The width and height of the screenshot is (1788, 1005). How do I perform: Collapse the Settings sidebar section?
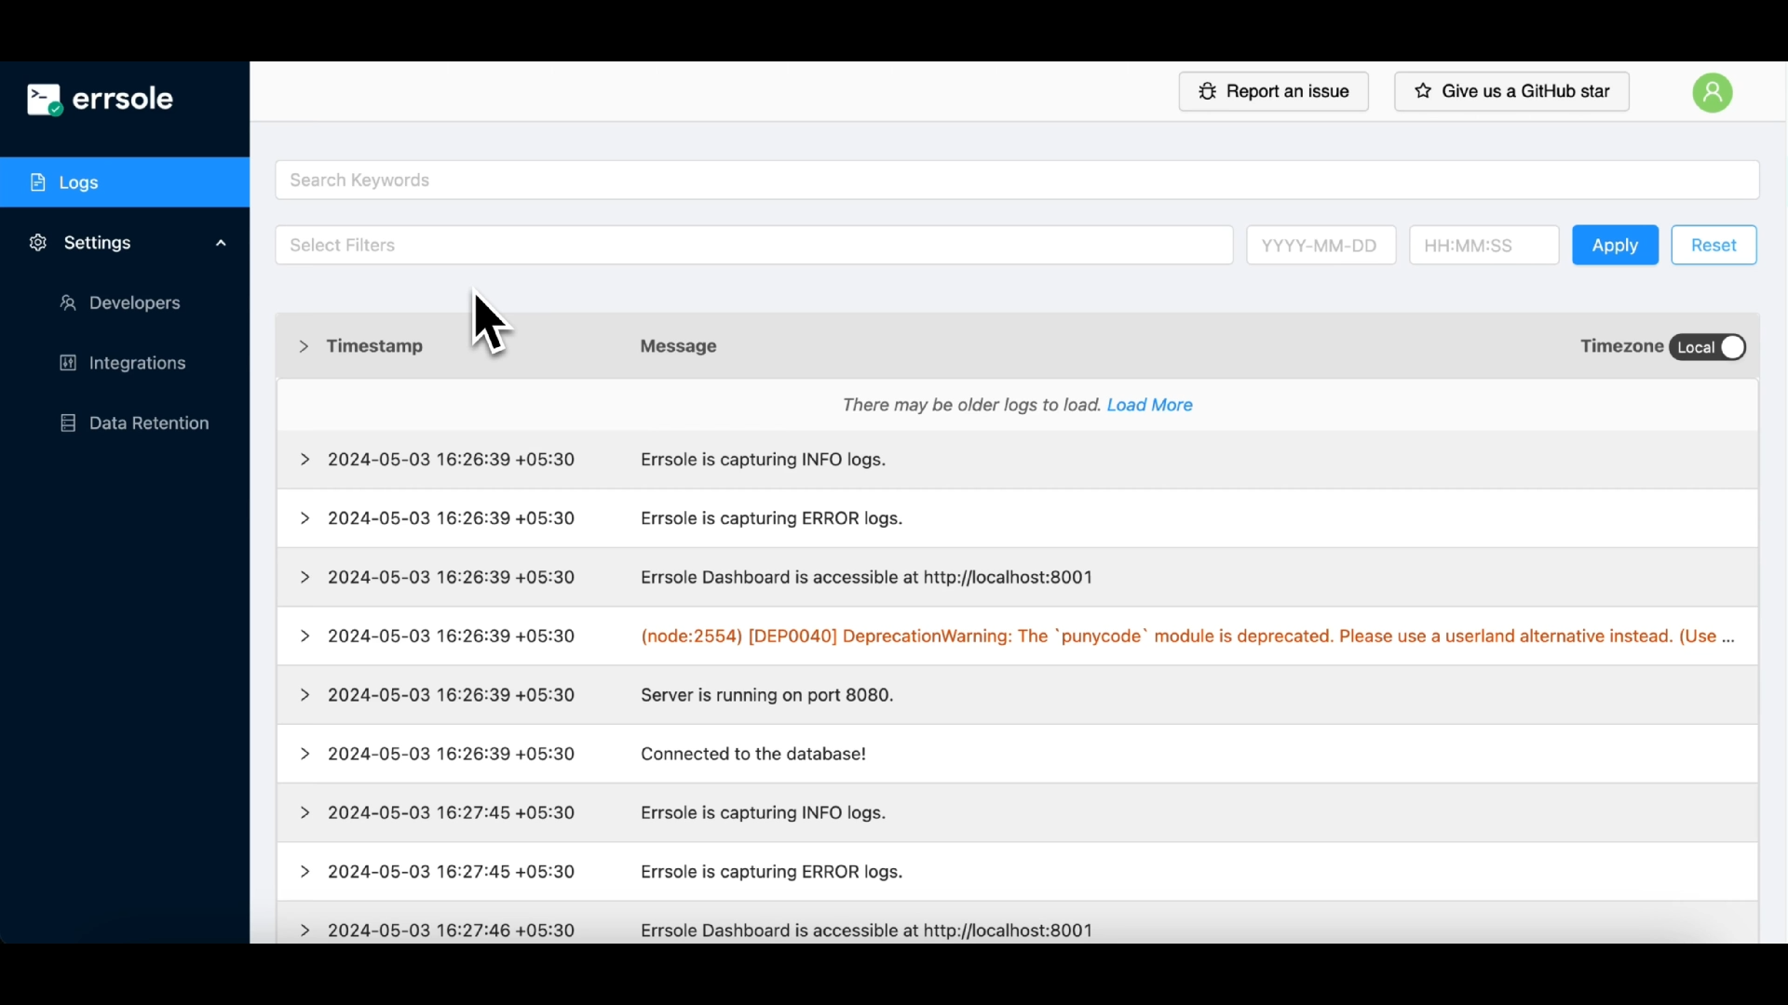(220, 243)
